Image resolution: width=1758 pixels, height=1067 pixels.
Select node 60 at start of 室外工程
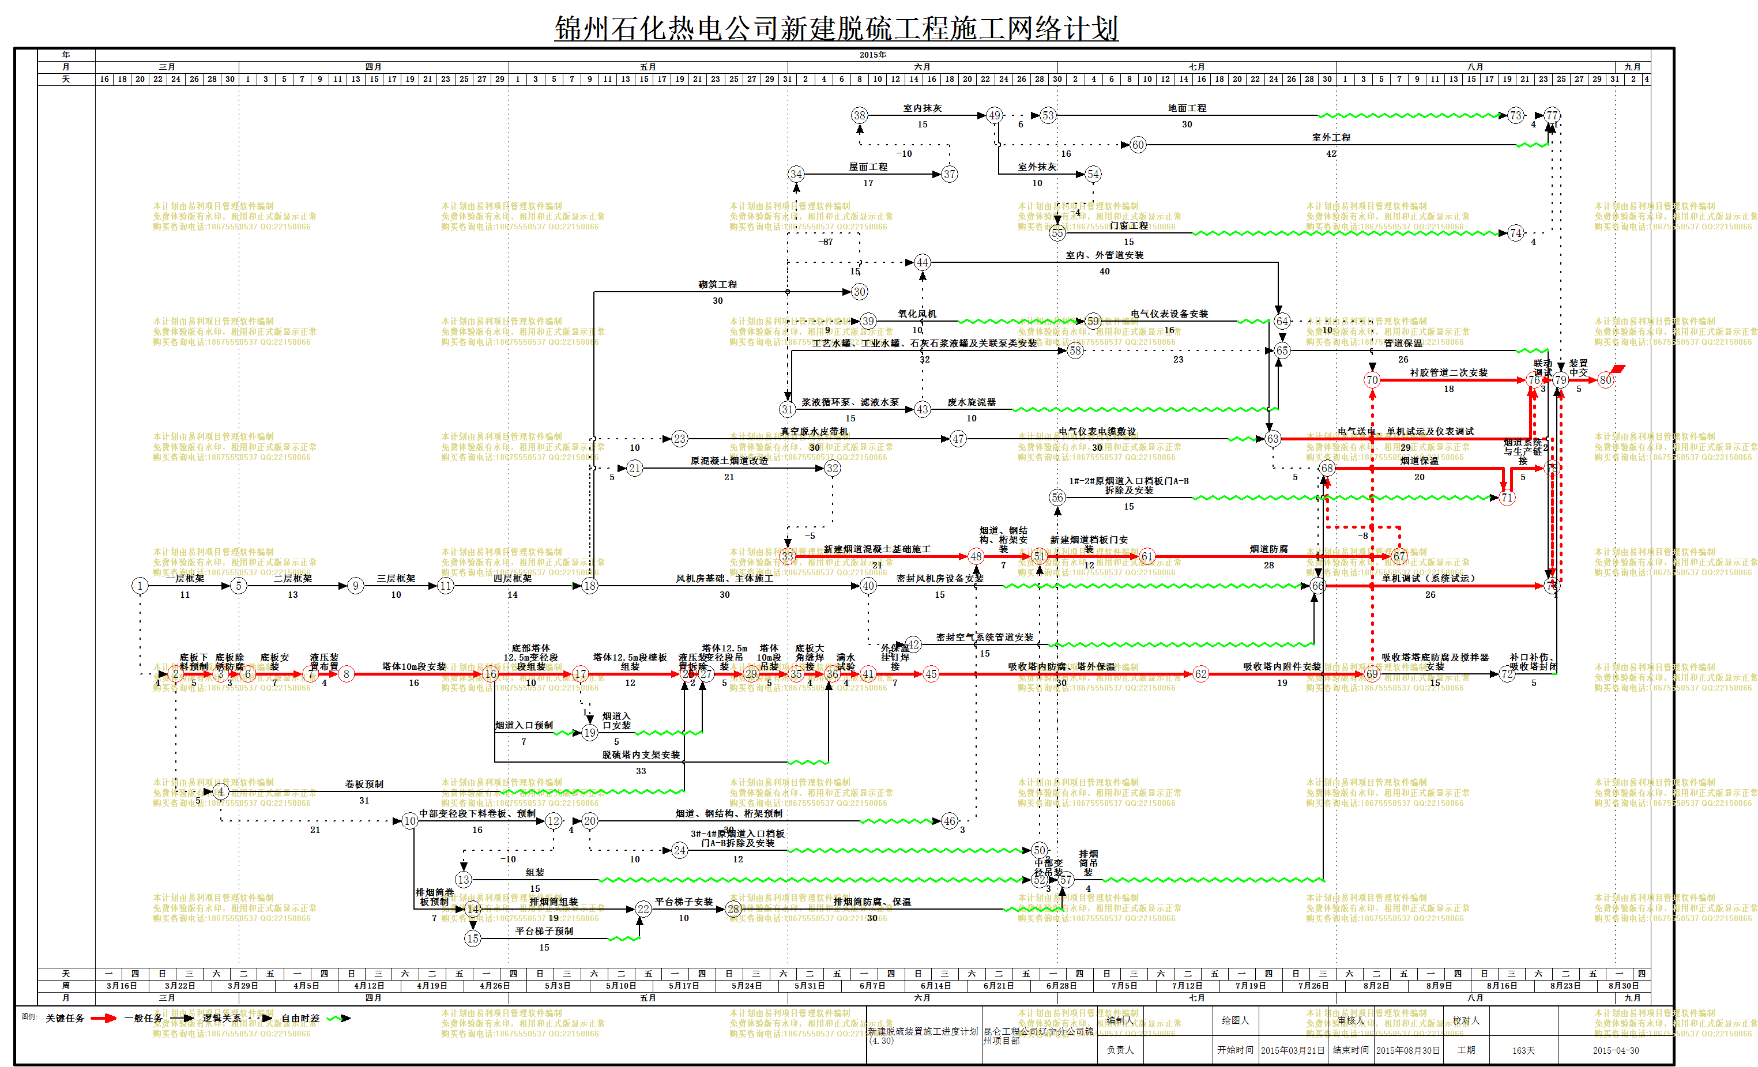click(1138, 145)
